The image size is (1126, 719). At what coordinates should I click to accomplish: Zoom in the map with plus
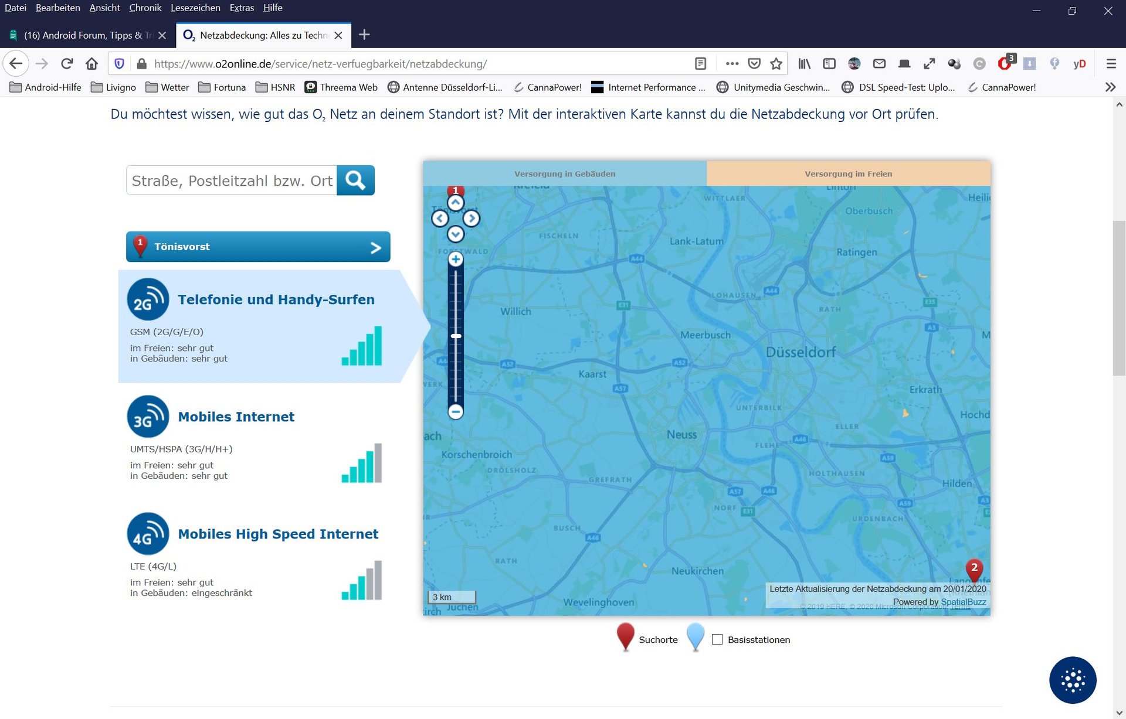[456, 259]
